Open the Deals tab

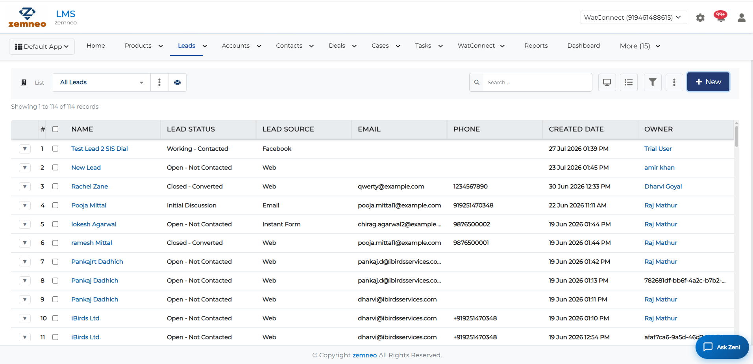[x=337, y=46]
